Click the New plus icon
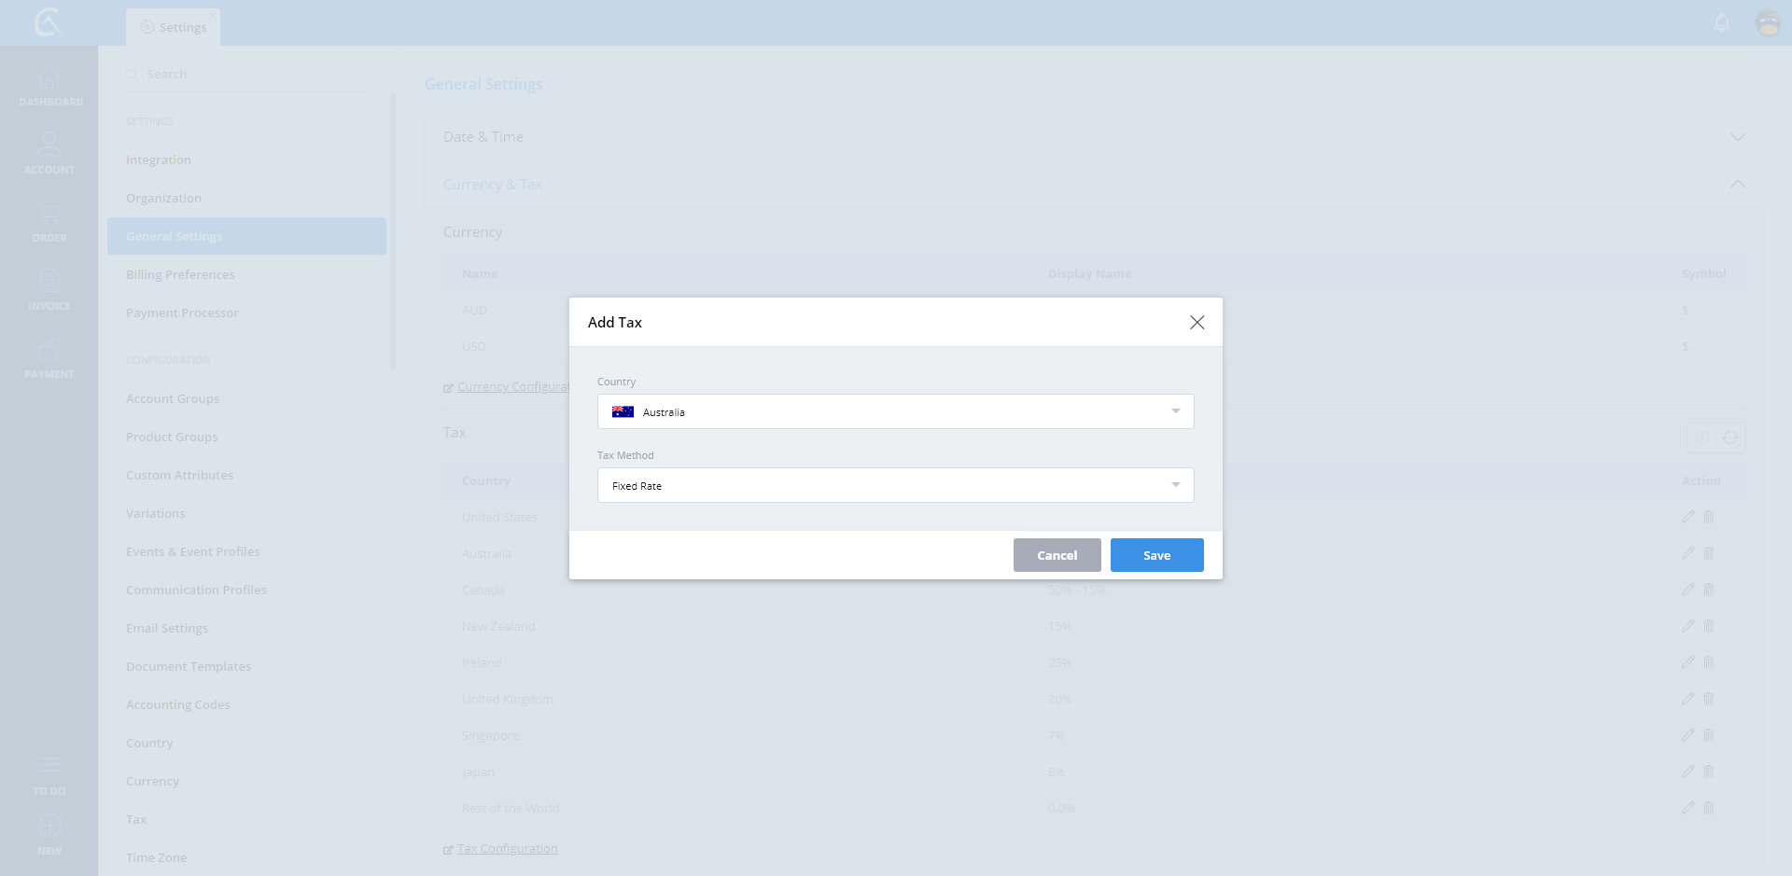 (49, 827)
